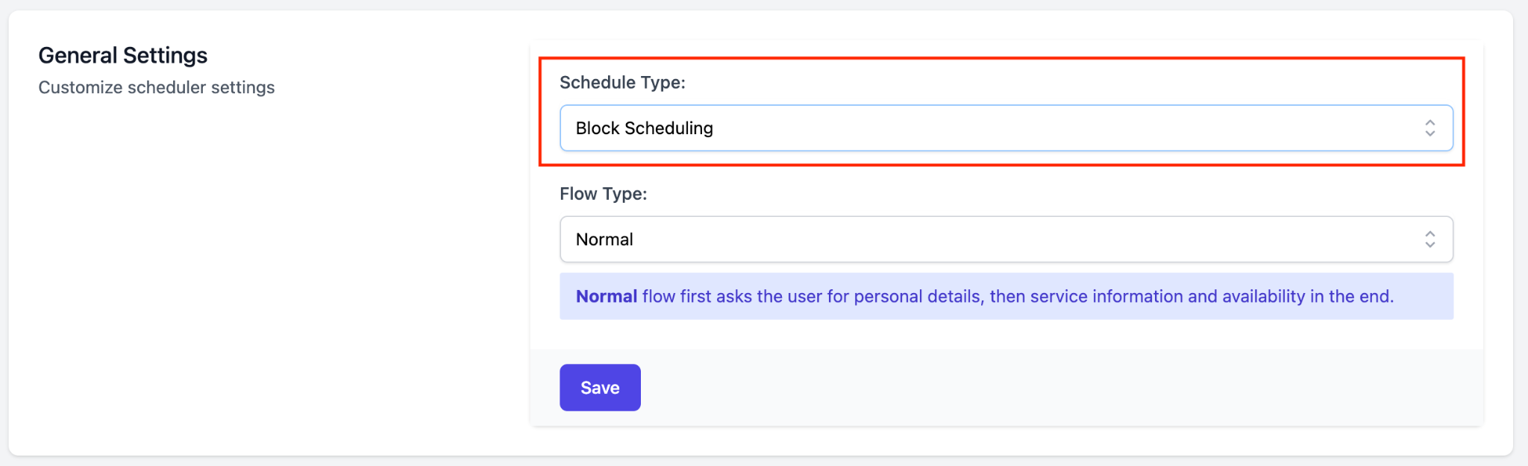
Task: Click the up-down chevron icon beside Block Scheduling
Action: click(1430, 128)
